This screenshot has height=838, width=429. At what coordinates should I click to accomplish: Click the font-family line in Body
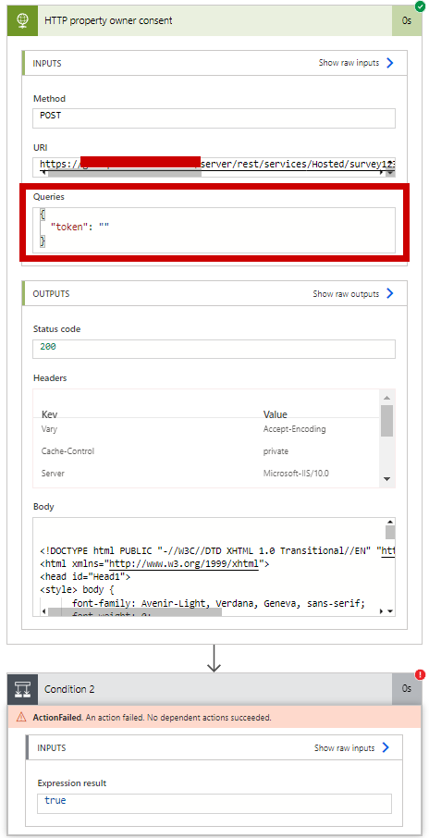[218, 603]
